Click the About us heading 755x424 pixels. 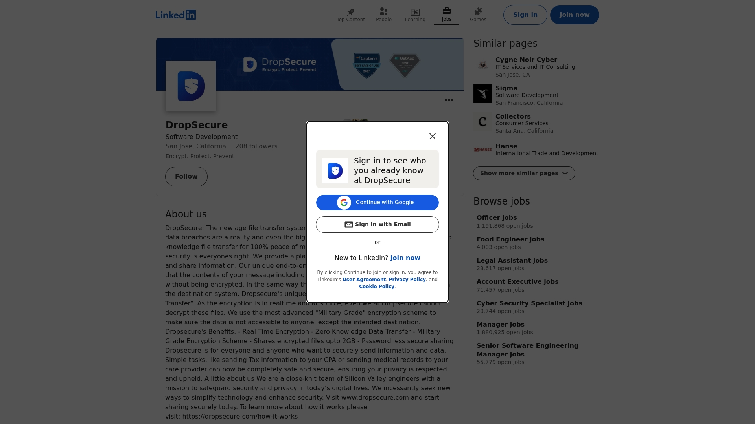(186, 214)
